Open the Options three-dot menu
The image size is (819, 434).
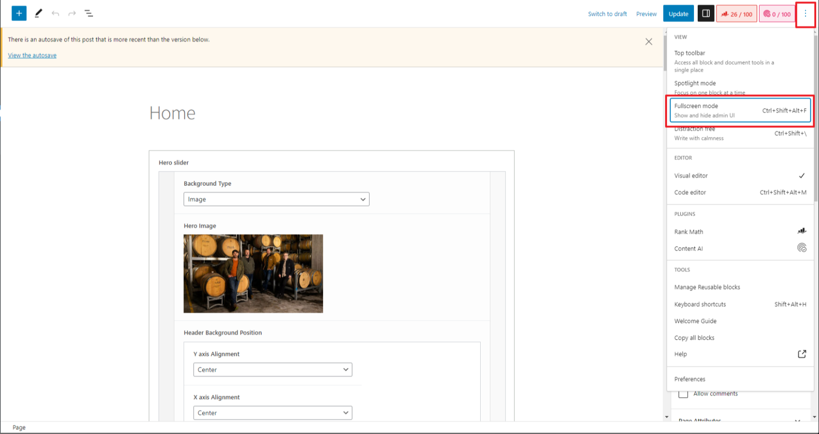click(x=806, y=14)
